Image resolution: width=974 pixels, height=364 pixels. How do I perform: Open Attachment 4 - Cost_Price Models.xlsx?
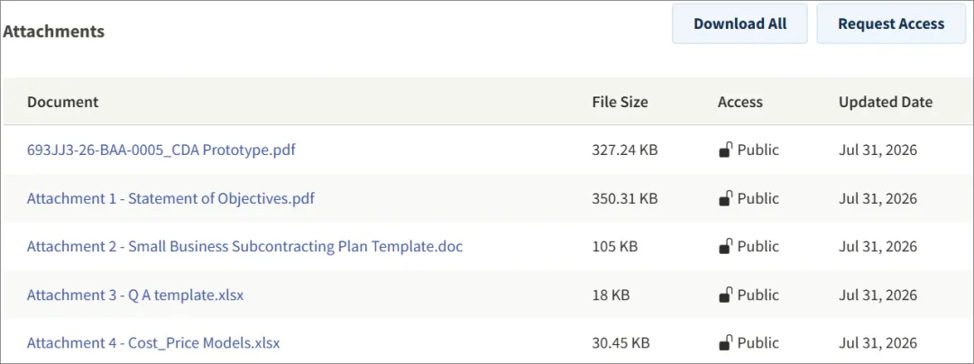click(153, 343)
